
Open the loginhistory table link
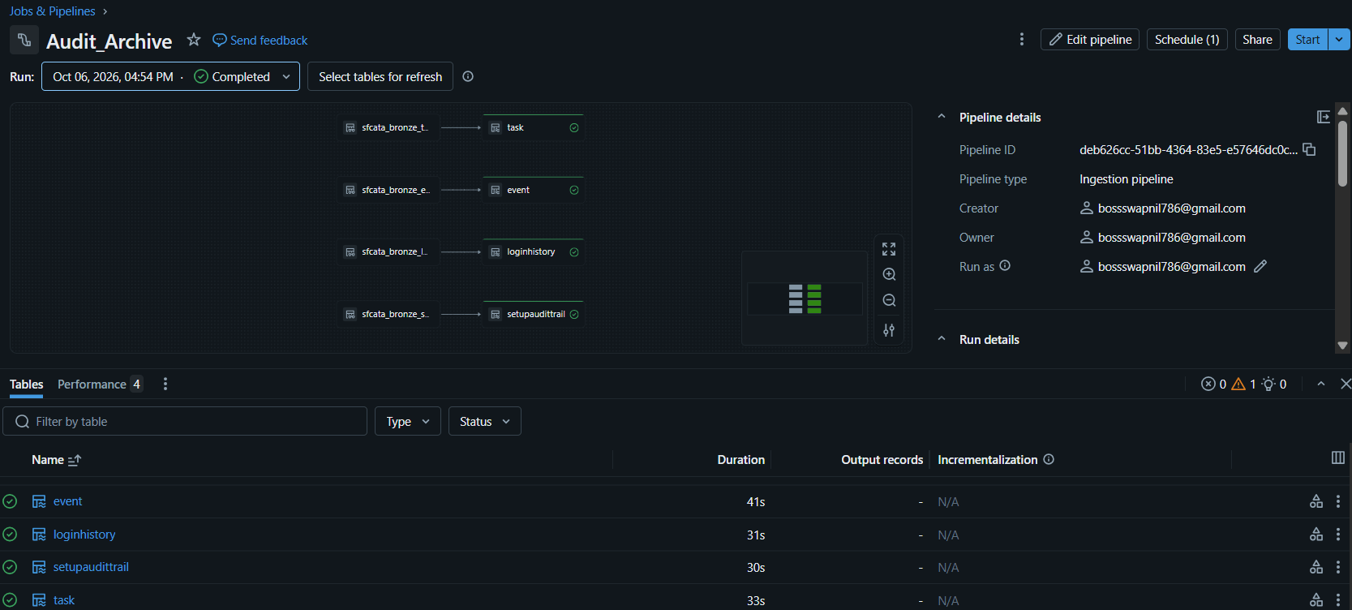84,535
